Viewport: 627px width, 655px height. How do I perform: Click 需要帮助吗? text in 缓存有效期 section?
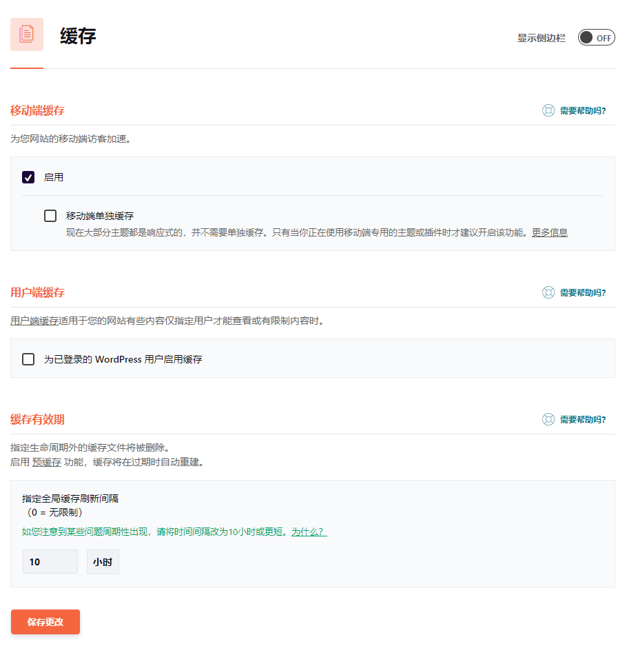pyautogui.click(x=582, y=419)
